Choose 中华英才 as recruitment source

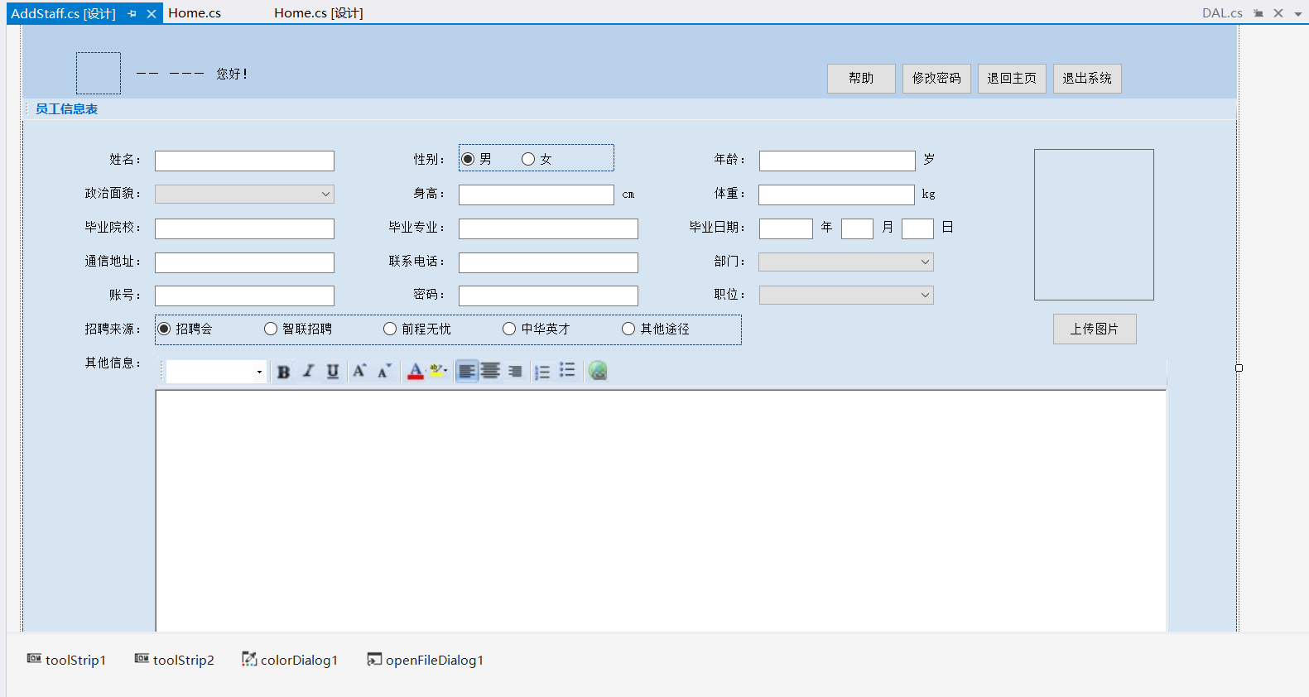click(537, 329)
